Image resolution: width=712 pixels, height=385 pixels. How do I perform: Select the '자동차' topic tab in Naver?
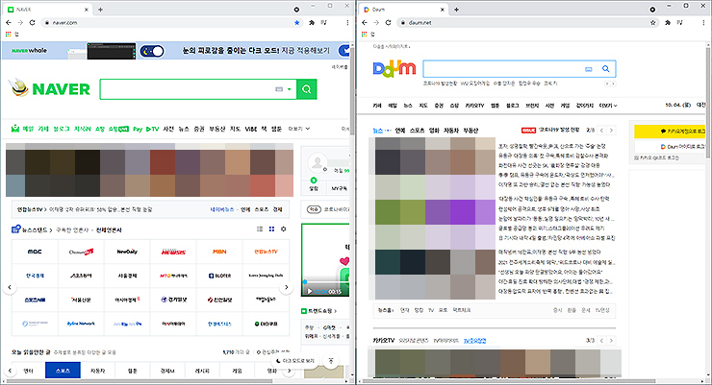[x=97, y=371]
